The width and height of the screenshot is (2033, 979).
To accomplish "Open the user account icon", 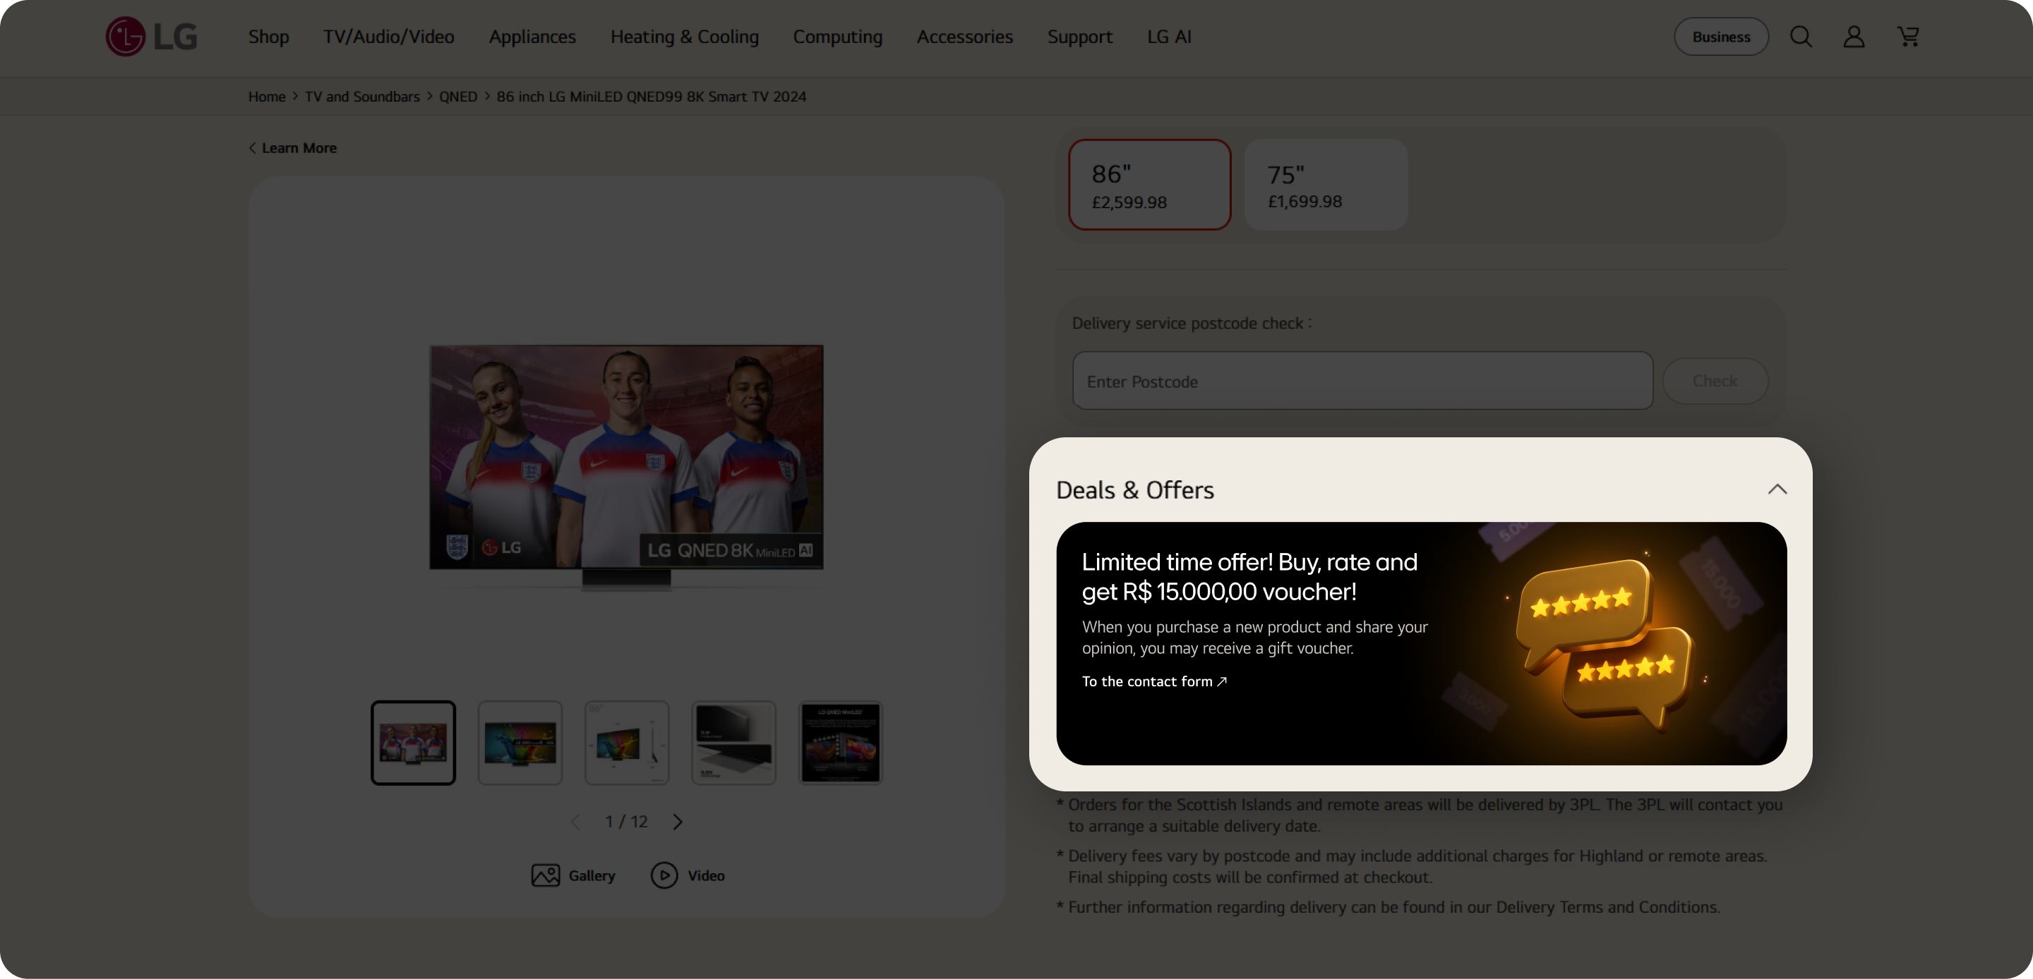I will click(1853, 36).
